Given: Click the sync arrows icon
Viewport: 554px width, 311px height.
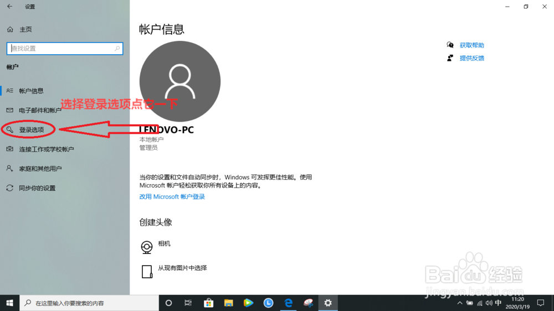Looking at the screenshot, I should pos(10,188).
